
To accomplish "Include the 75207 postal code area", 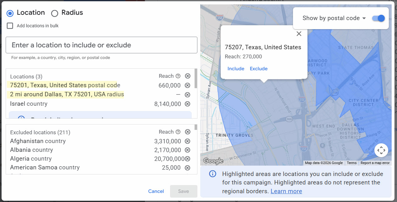I will click(x=236, y=68).
